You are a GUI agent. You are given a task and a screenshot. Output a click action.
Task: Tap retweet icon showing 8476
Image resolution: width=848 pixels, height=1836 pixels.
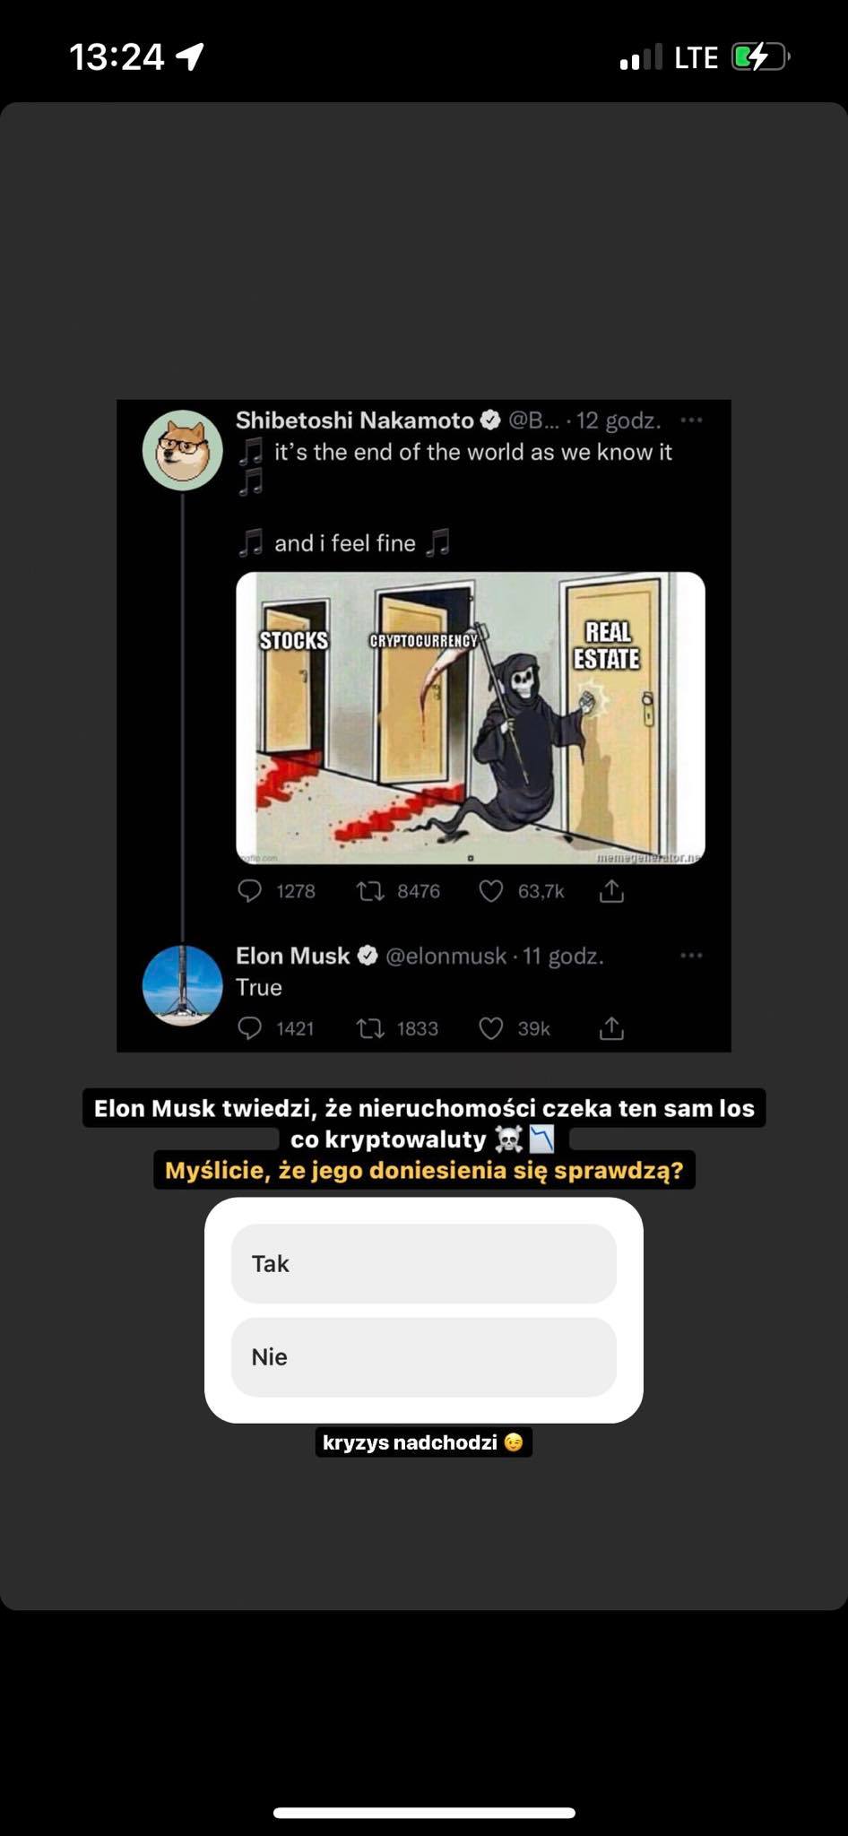[x=370, y=890]
